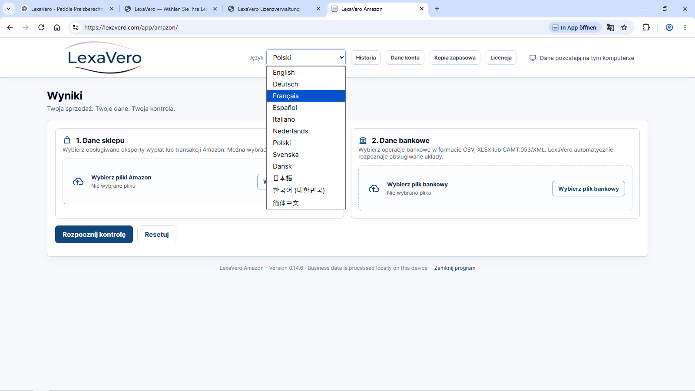Select Svenska from language list
This screenshot has width=695, height=391.
pos(306,155)
